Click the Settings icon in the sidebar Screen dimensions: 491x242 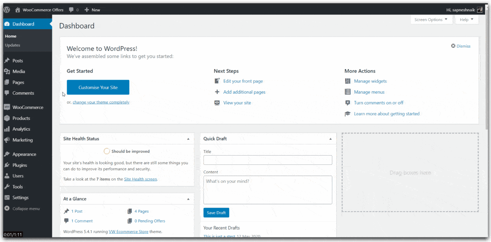[7, 198]
